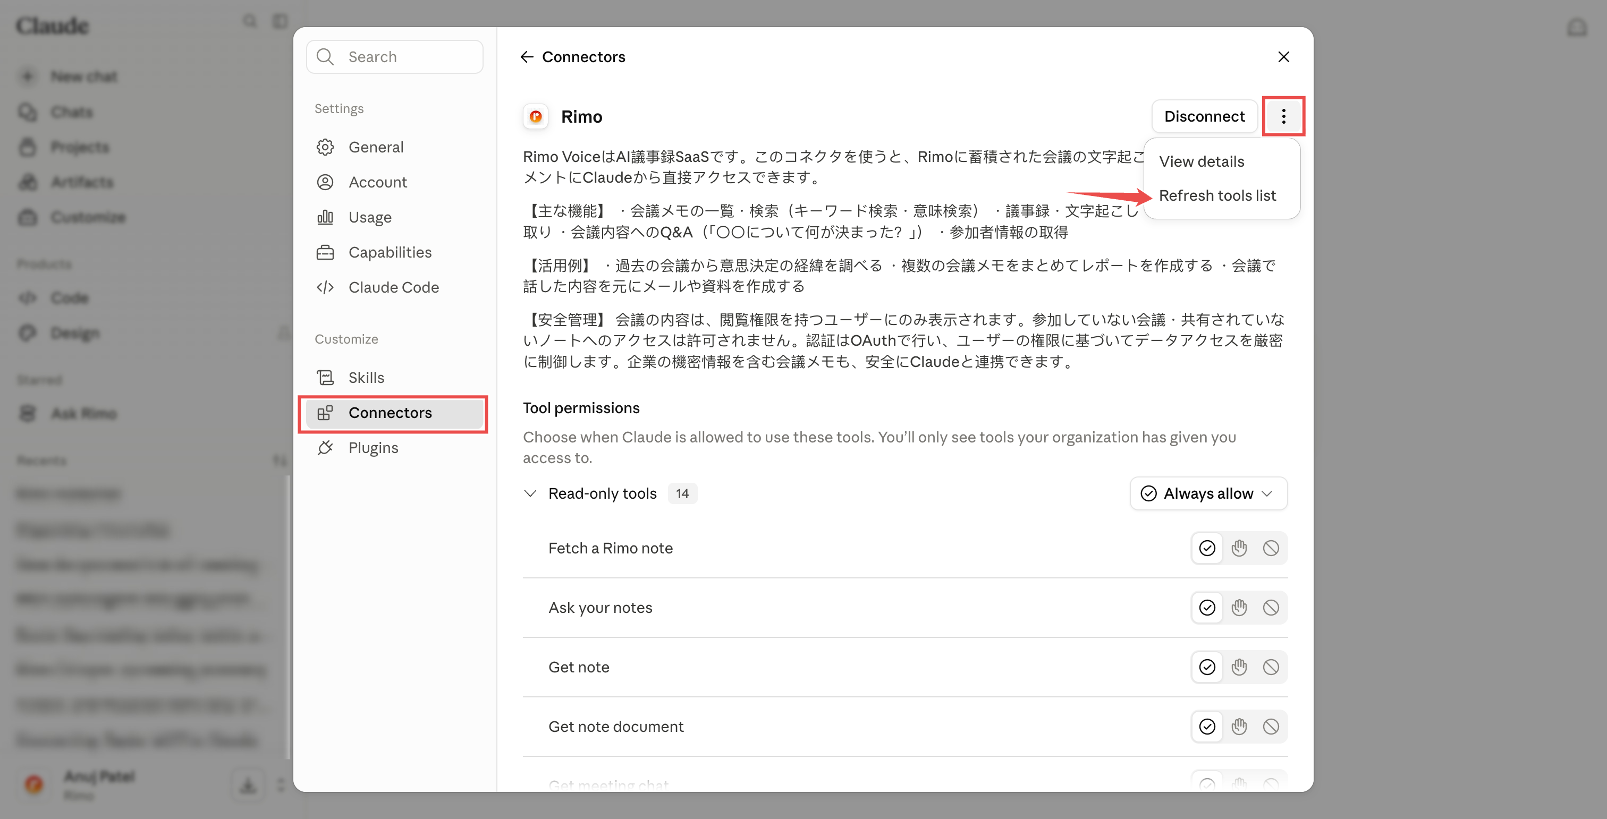This screenshot has height=819, width=1607.
Task: Open Account settings
Action: [394, 182]
